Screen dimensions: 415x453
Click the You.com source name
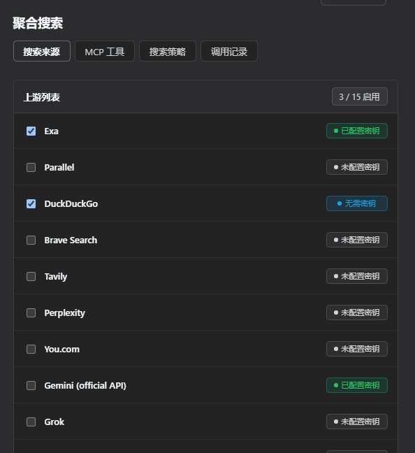(61, 350)
